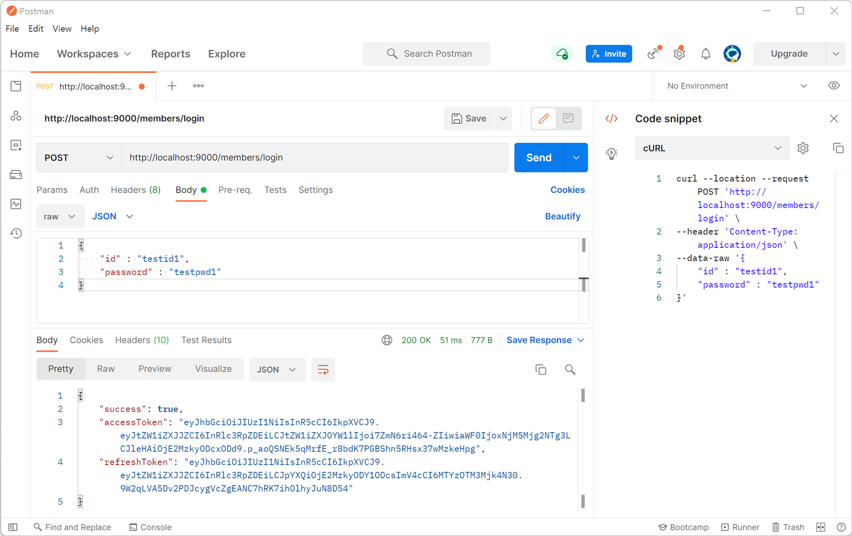Open the History sidebar icon

point(16,233)
